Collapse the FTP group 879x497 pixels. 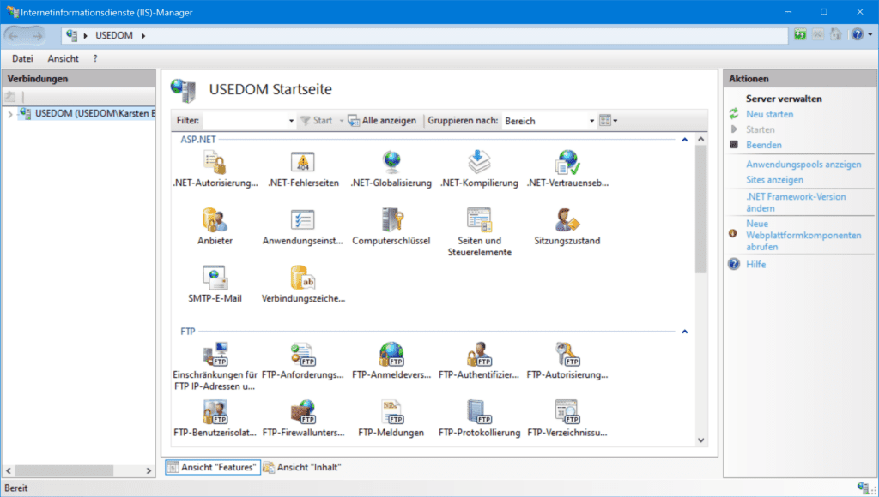pos(684,332)
